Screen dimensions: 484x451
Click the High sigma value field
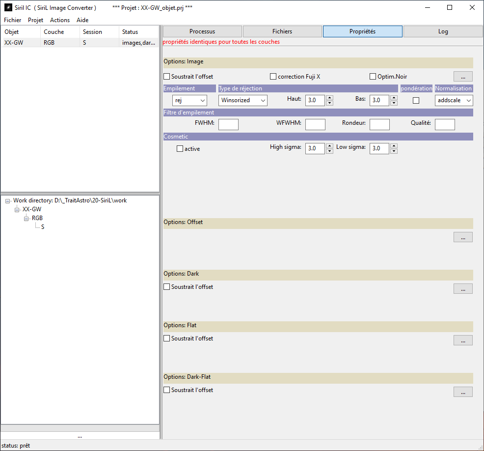(x=315, y=148)
